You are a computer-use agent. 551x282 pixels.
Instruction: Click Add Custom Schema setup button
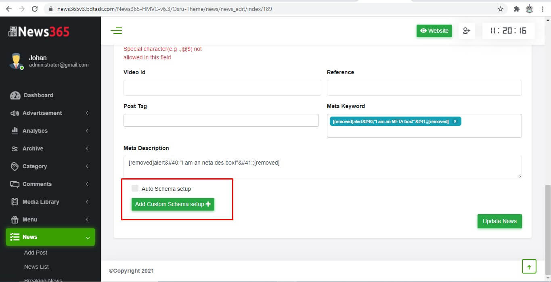pyautogui.click(x=173, y=204)
